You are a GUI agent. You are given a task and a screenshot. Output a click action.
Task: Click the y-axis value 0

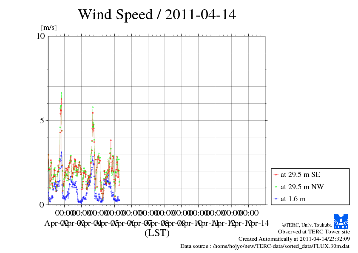point(42,205)
